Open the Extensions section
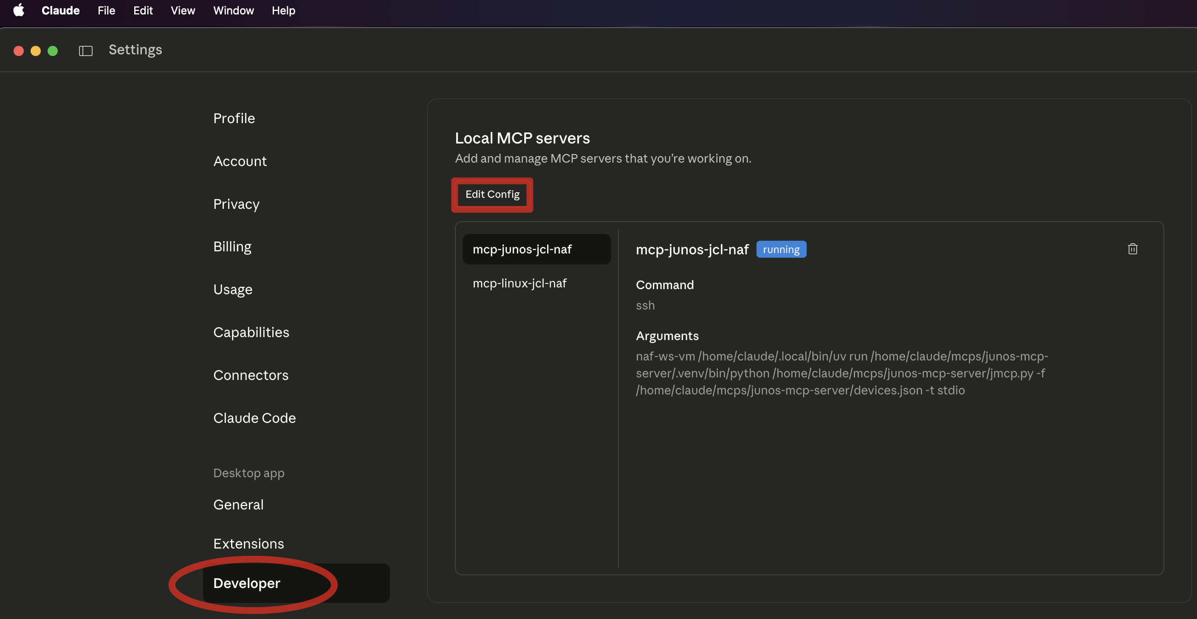 [248, 544]
